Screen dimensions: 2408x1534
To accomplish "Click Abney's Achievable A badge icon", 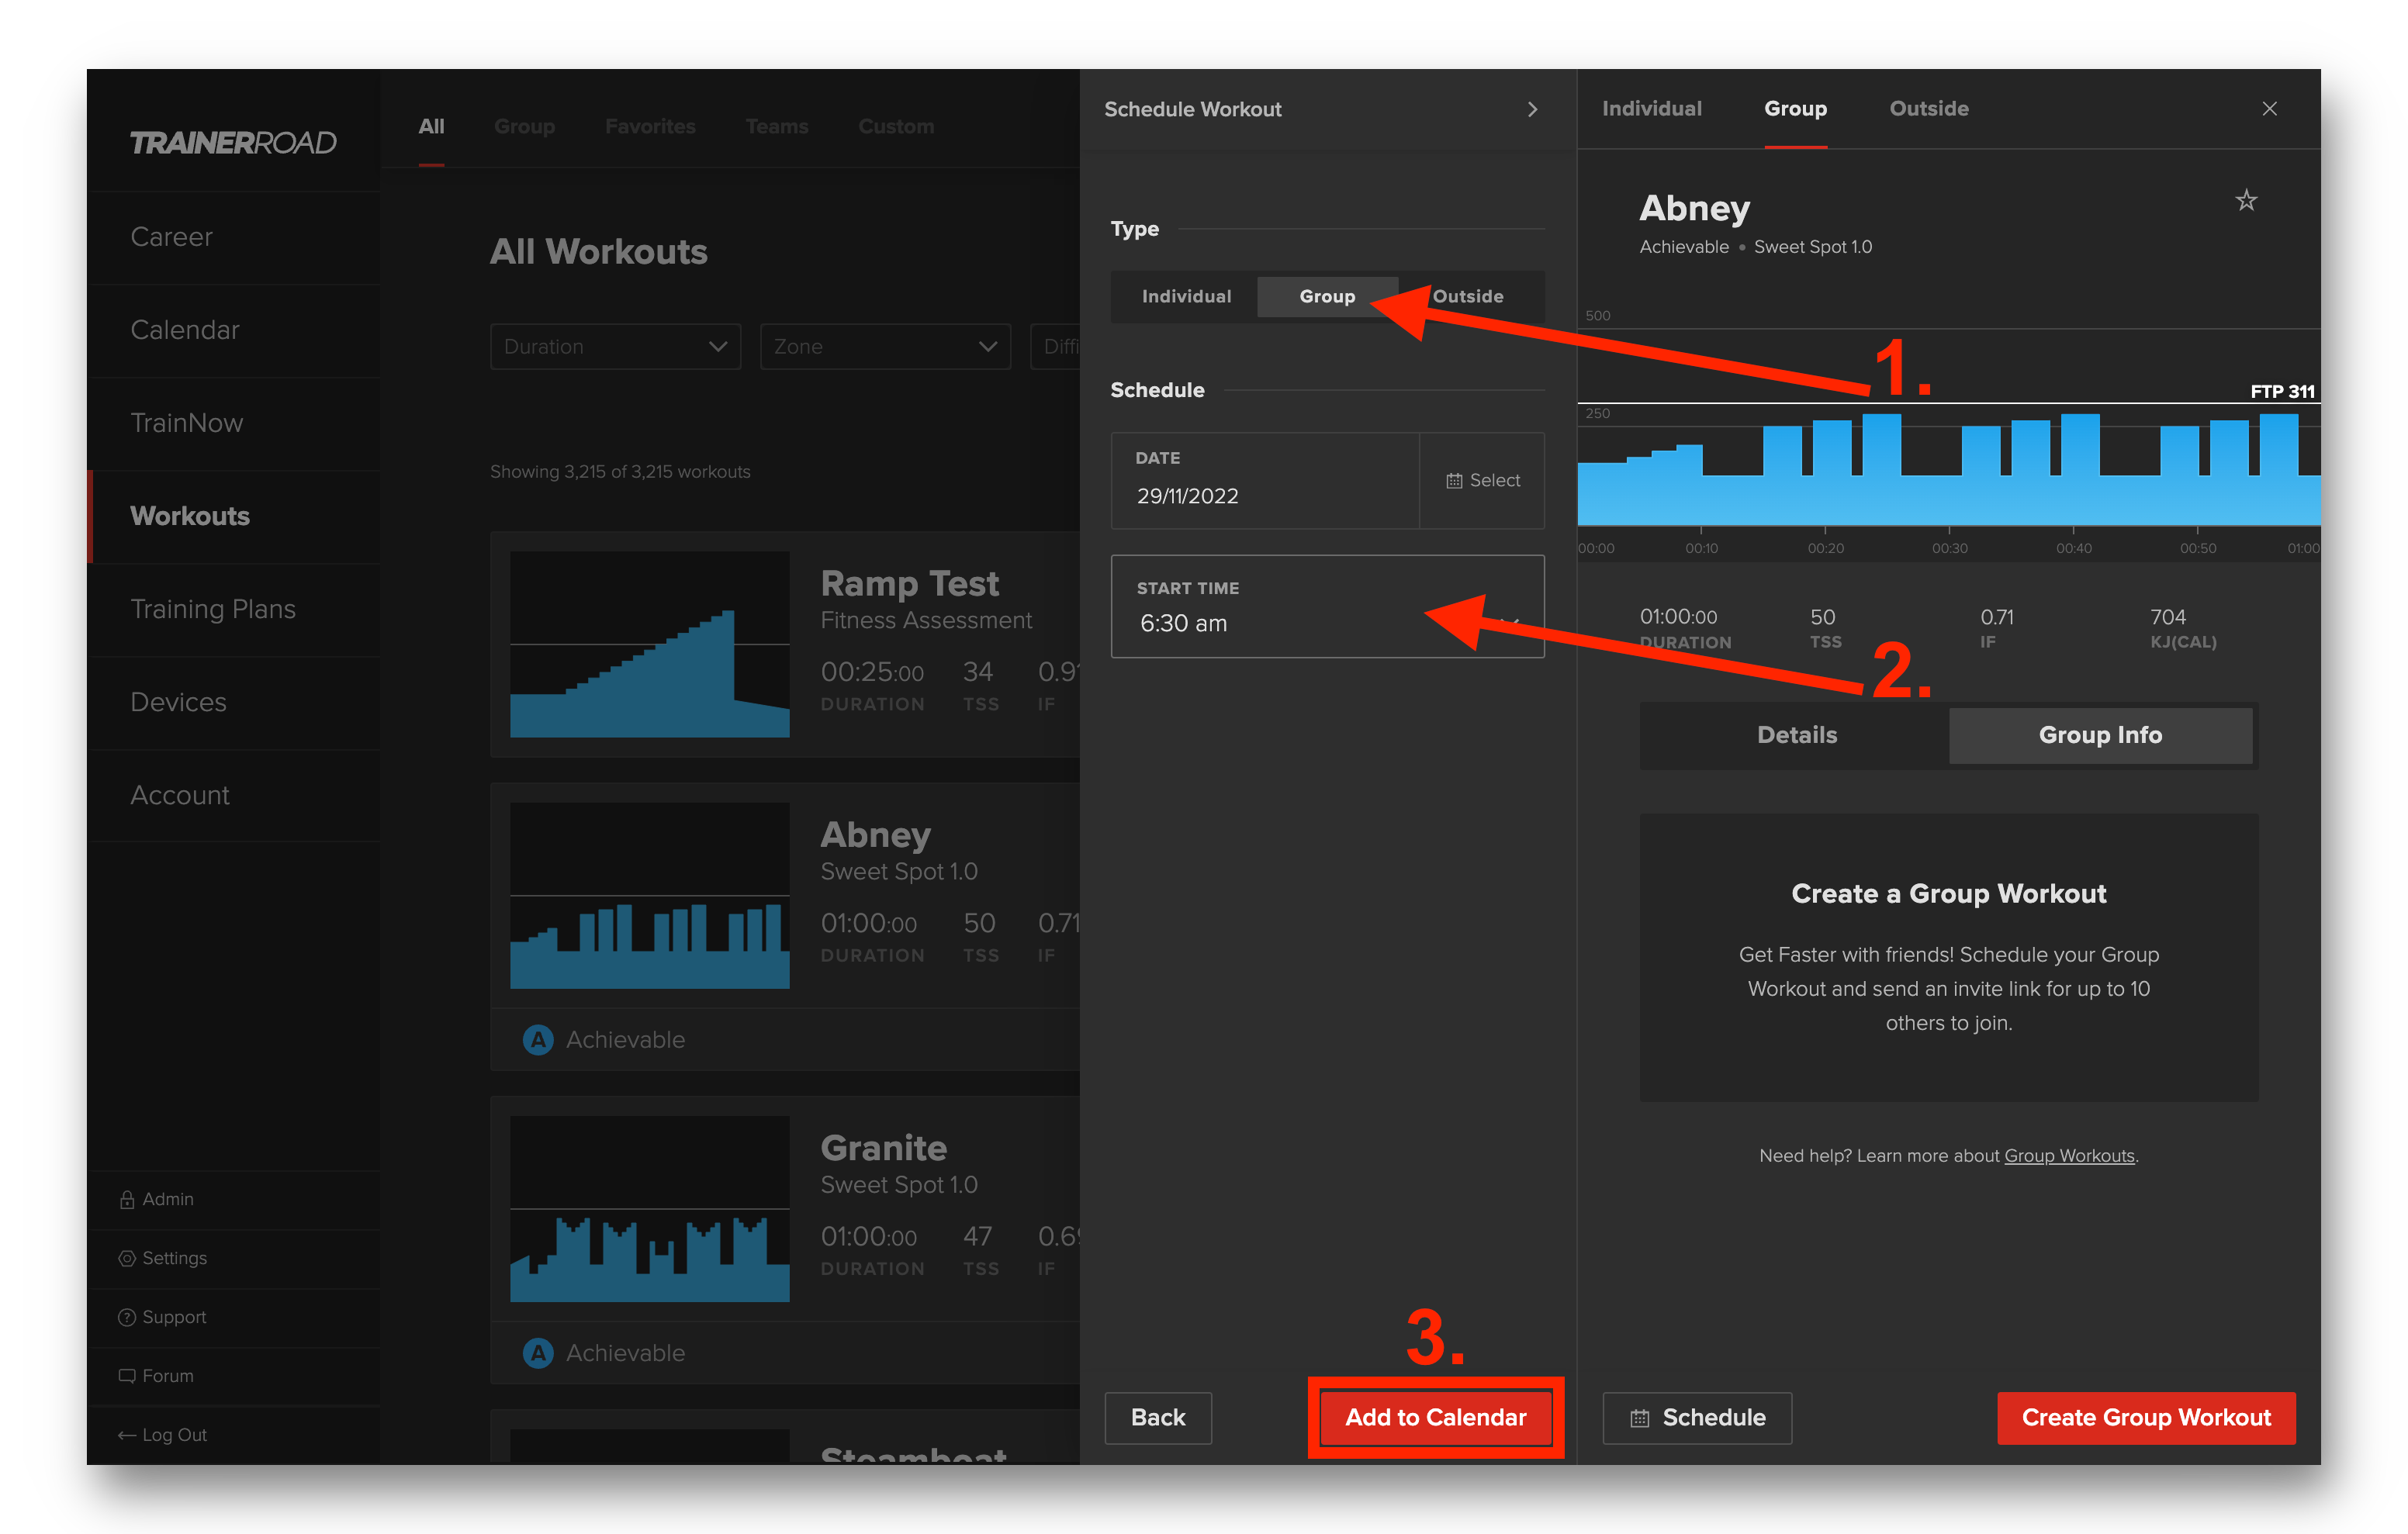I will [x=538, y=1040].
